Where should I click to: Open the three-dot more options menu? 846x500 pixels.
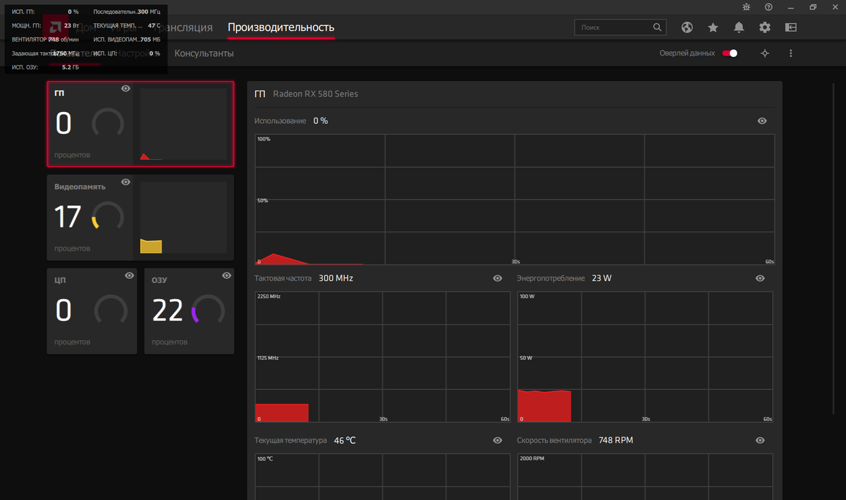click(791, 54)
